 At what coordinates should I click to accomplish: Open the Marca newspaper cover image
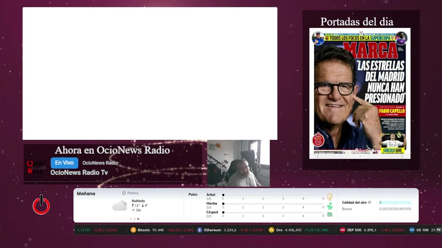pos(360,91)
